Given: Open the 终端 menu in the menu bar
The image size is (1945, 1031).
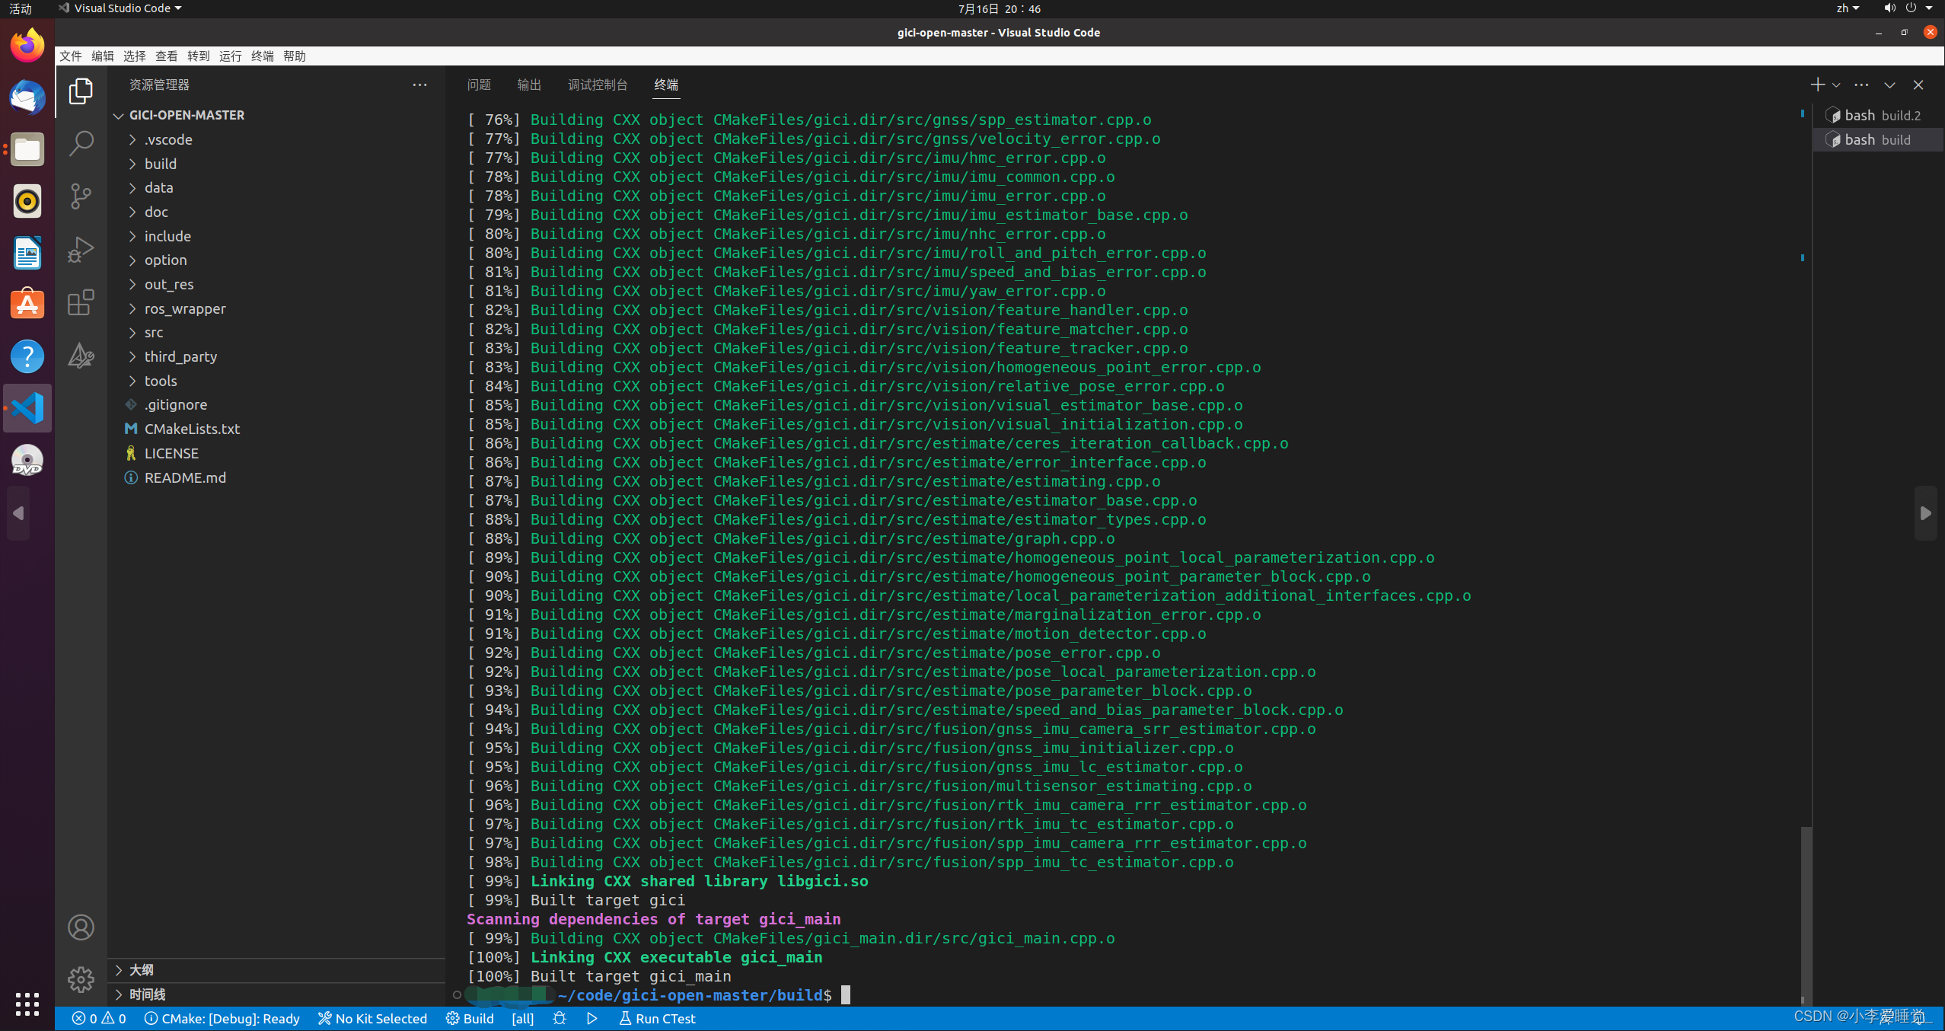Looking at the screenshot, I should coord(262,56).
